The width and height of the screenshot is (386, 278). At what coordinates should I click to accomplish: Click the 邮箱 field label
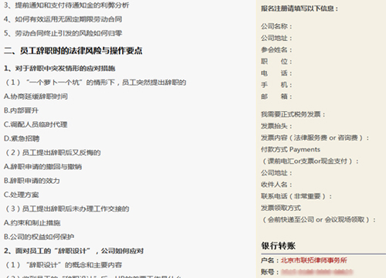(276, 97)
